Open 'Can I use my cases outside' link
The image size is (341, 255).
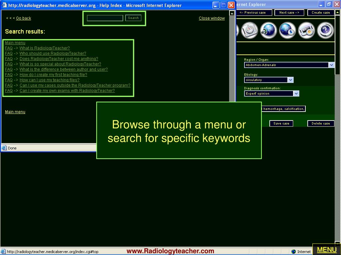(75, 85)
